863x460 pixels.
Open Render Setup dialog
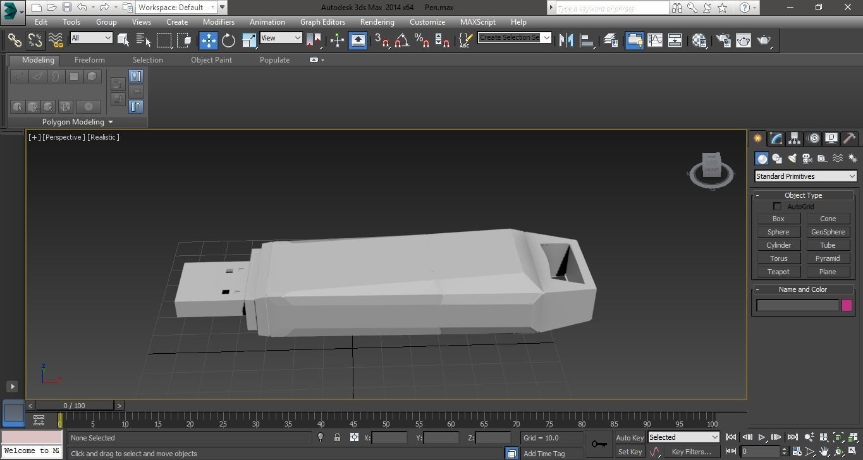point(723,40)
